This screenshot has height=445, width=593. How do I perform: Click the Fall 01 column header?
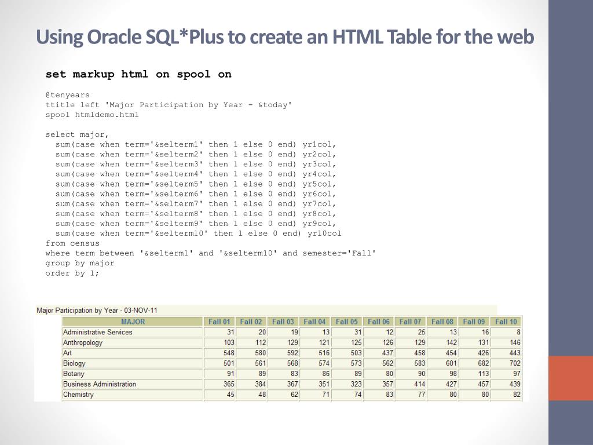pyautogui.click(x=219, y=322)
